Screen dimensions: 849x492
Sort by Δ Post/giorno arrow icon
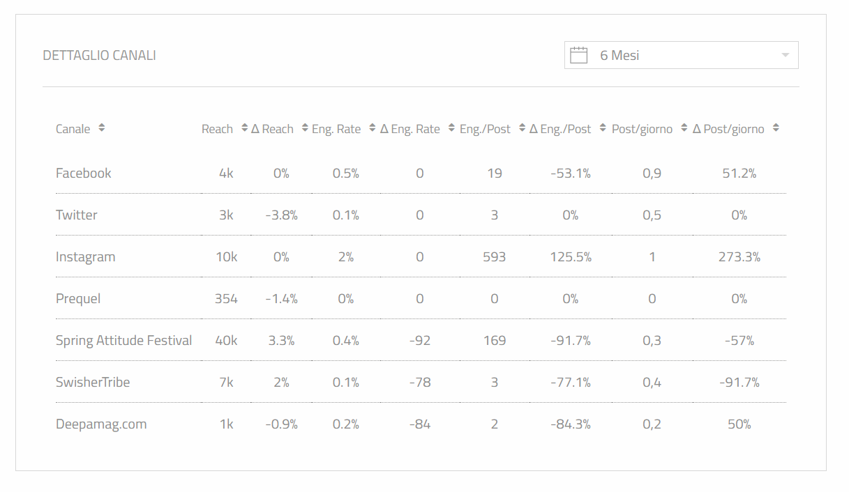coord(776,128)
